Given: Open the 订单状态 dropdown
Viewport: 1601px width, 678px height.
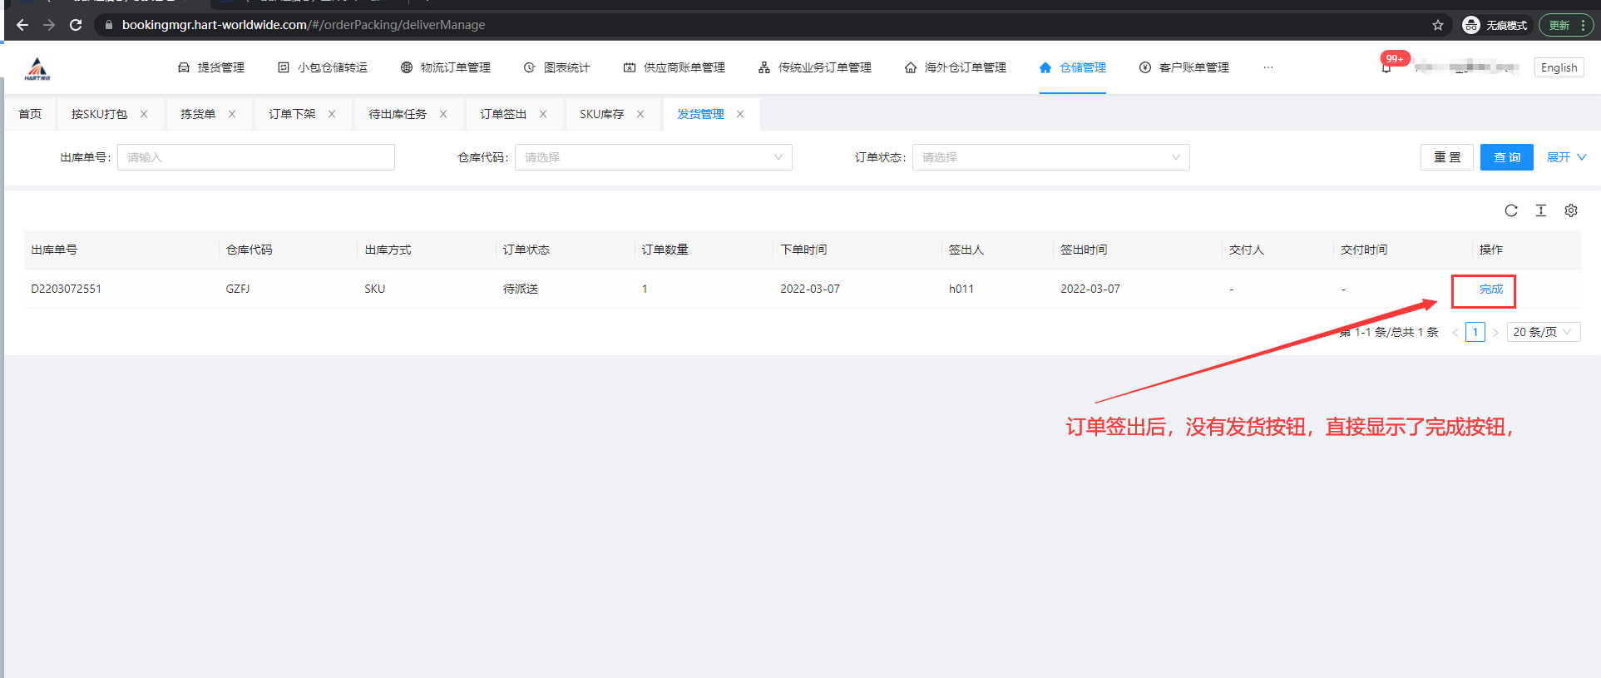Looking at the screenshot, I should click(x=1050, y=157).
